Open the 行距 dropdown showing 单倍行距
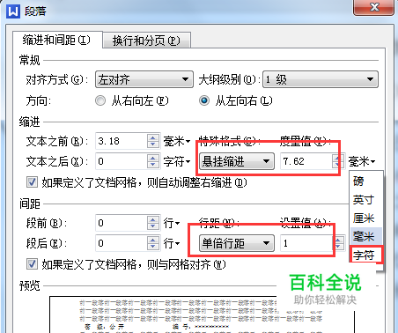This screenshot has height=333, width=398. [x=237, y=243]
